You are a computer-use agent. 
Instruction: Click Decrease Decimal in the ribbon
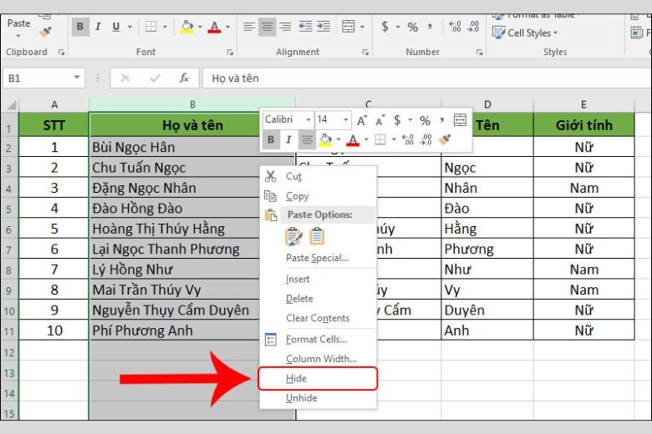(x=473, y=27)
